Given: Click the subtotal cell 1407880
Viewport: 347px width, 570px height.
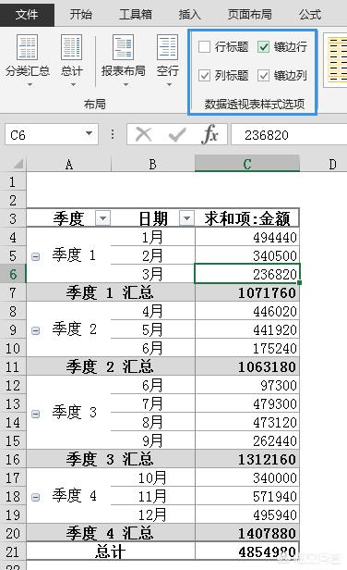Looking at the screenshot, I should click(x=247, y=533).
